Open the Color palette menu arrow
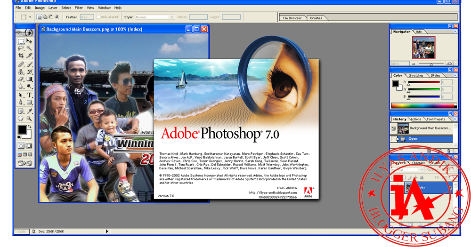 [x=455, y=75]
